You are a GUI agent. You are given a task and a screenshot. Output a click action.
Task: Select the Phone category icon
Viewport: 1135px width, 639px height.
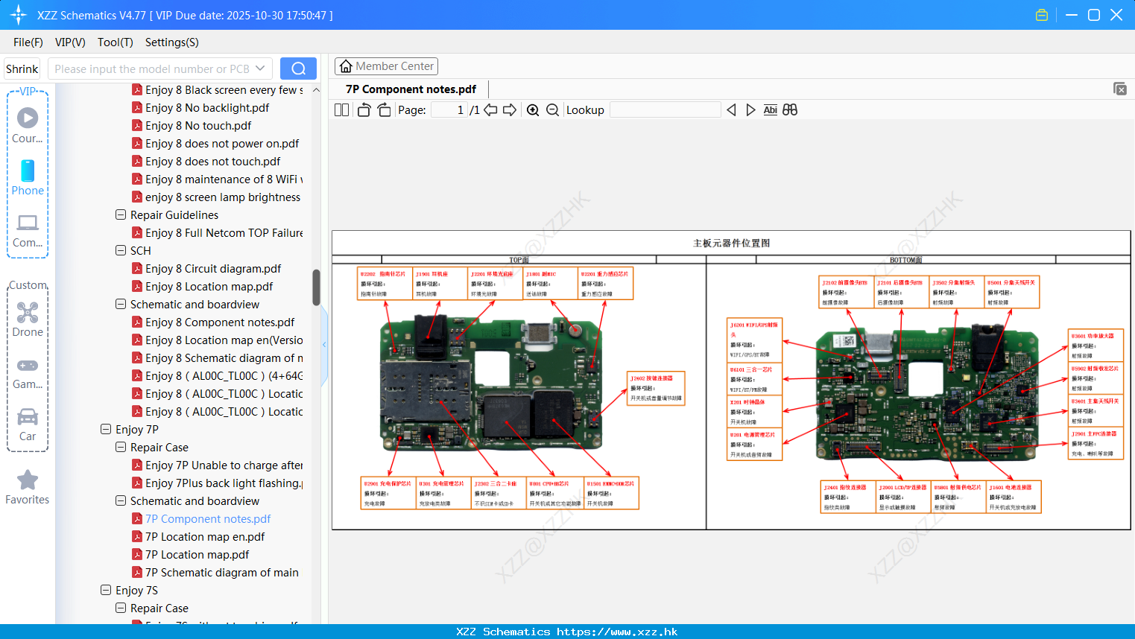tap(28, 171)
